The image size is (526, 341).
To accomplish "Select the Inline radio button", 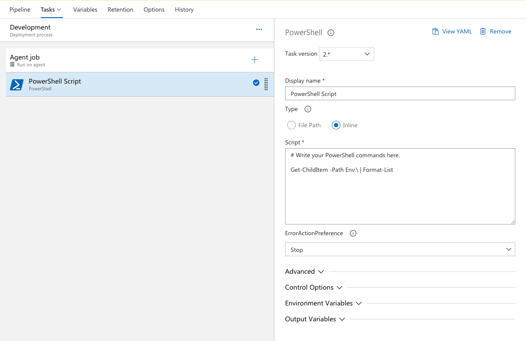I will click(x=336, y=125).
